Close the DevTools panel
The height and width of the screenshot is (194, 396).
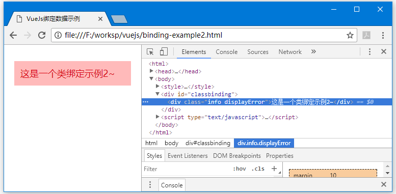[x=384, y=52]
